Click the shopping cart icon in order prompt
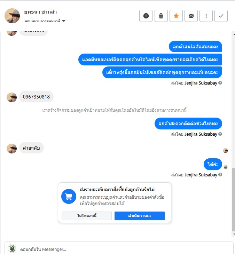Viewport: 235px width, 254px height. (x=69, y=196)
